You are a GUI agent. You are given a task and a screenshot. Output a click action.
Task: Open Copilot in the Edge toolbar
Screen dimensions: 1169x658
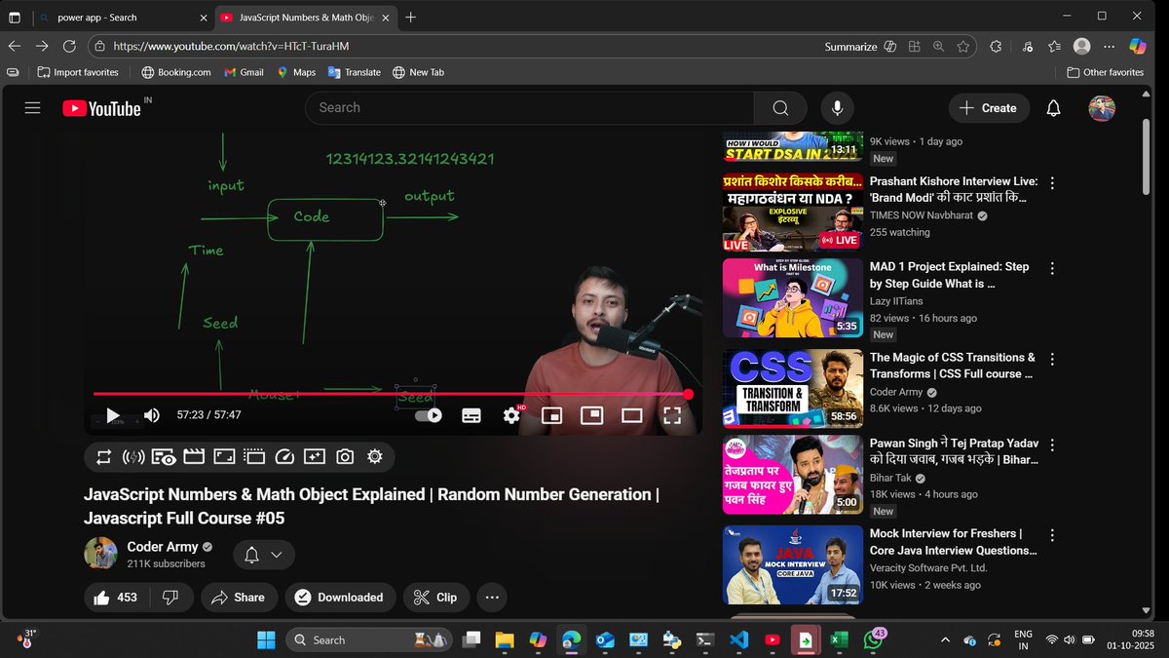tap(1138, 46)
